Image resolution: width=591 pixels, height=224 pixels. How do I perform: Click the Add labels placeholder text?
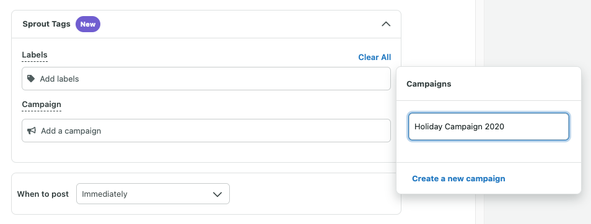coord(59,79)
